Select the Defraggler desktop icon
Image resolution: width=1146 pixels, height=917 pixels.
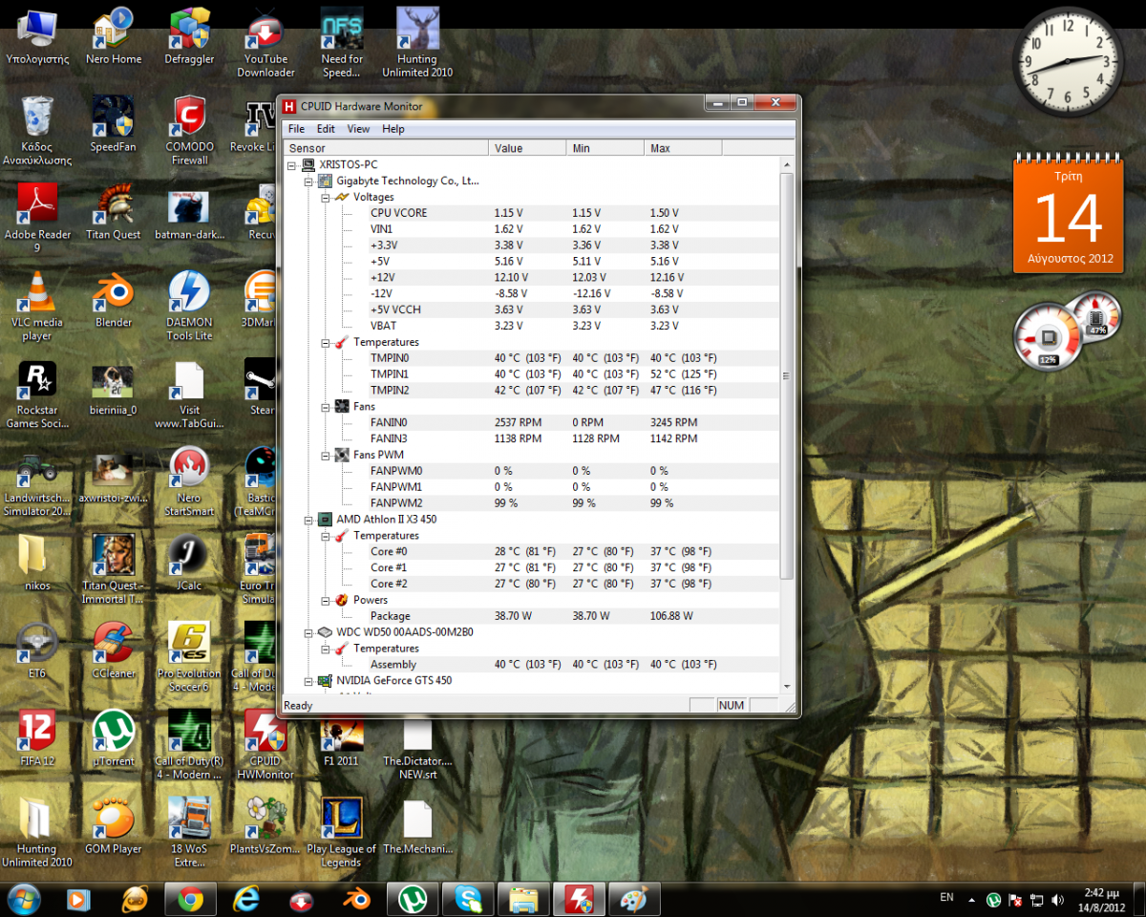pos(189,36)
